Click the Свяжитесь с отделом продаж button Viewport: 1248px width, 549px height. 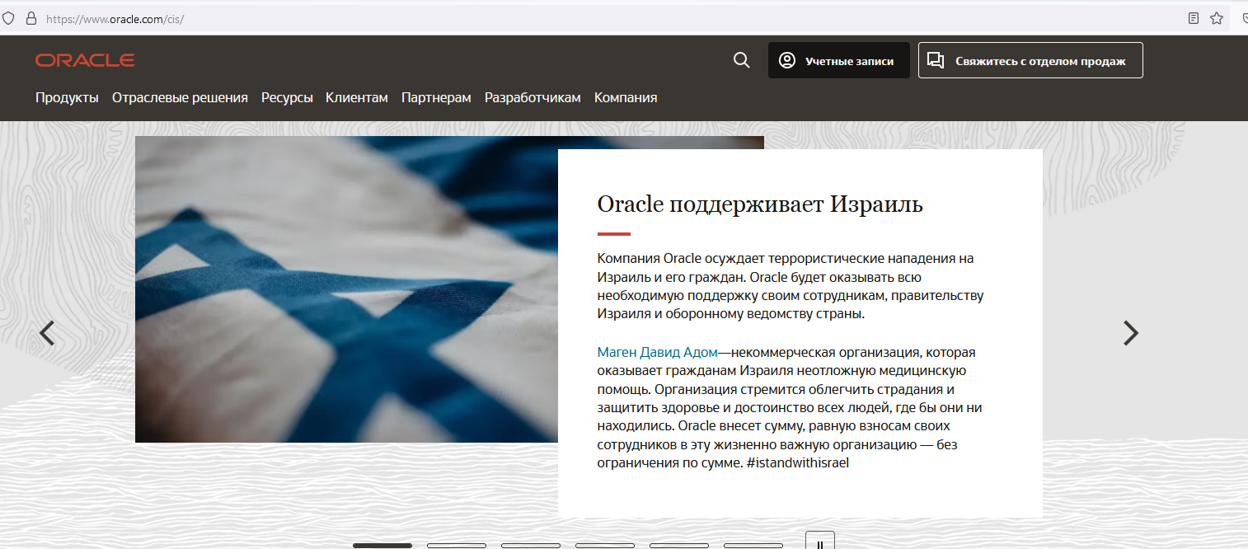point(1030,60)
